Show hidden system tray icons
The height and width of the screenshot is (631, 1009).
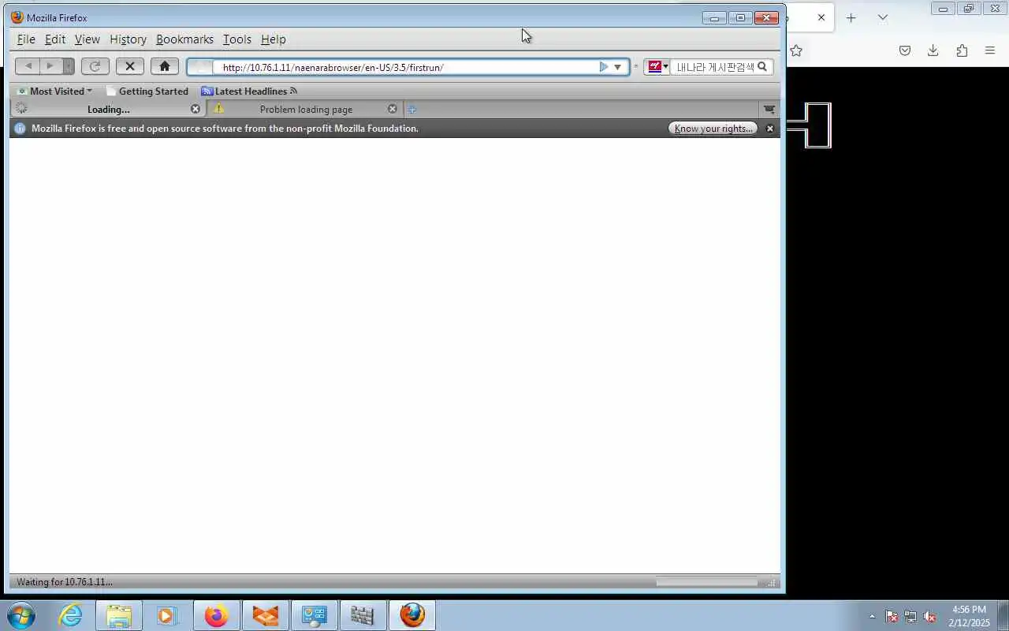coord(872,616)
